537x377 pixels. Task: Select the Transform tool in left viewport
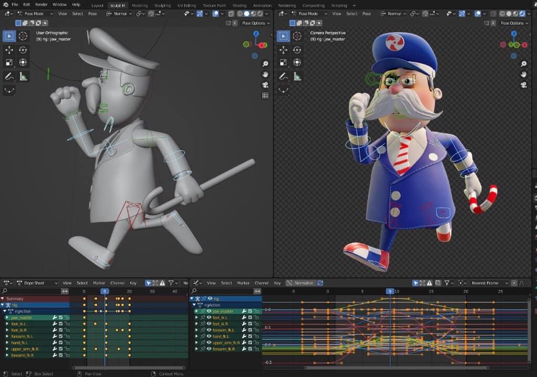(23, 62)
